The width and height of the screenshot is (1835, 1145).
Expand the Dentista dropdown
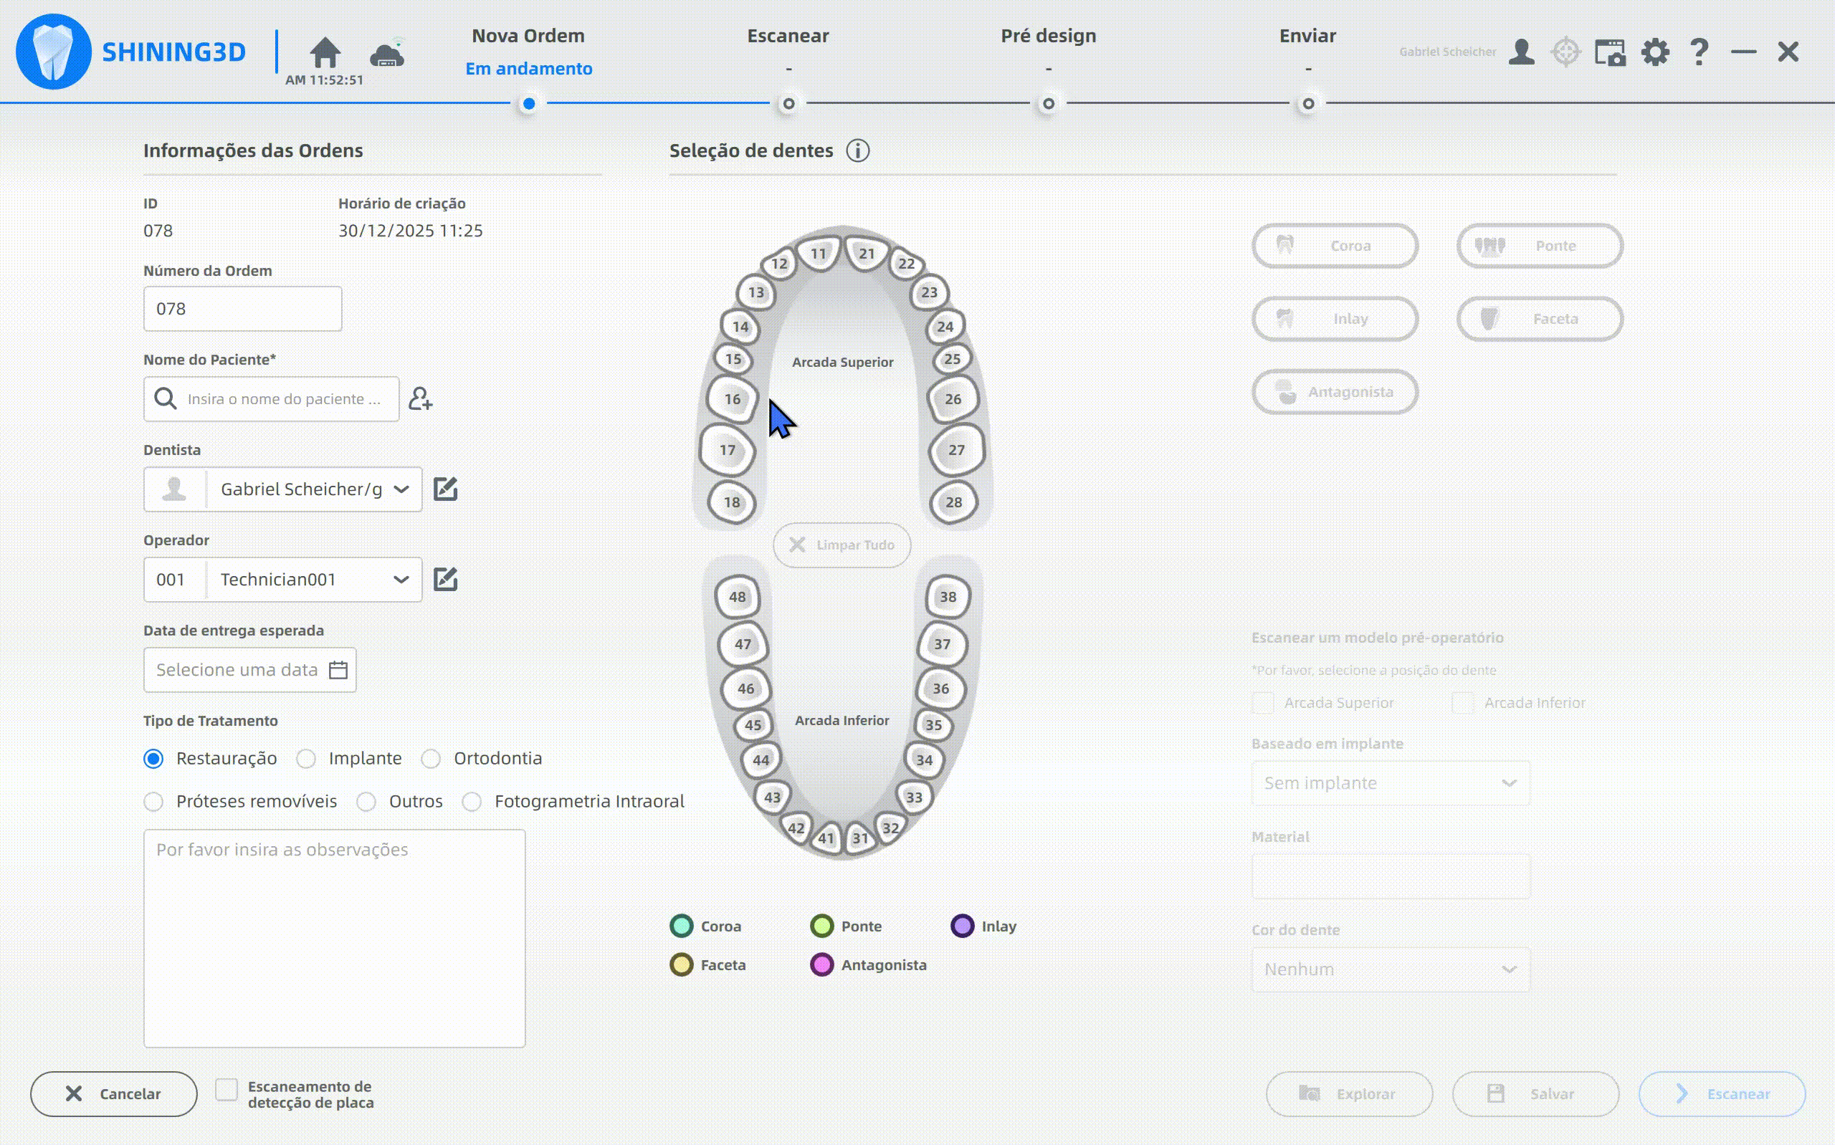(x=401, y=489)
